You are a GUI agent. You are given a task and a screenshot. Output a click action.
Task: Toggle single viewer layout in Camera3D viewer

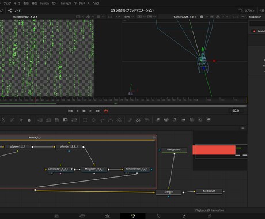coord(236,17)
